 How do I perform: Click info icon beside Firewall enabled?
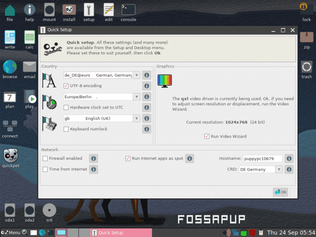[x=93, y=158]
